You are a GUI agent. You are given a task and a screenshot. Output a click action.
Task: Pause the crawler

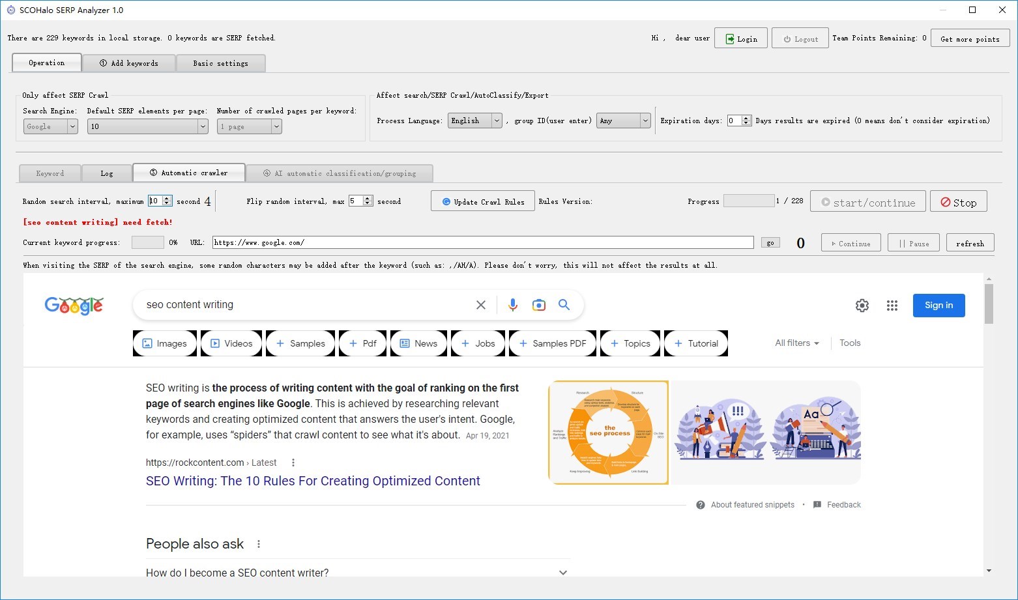tap(914, 243)
